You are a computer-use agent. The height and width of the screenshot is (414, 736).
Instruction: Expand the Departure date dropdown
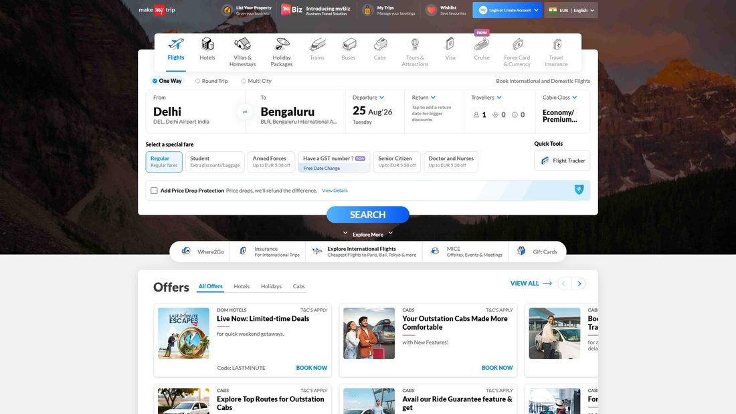click(381, 98)
